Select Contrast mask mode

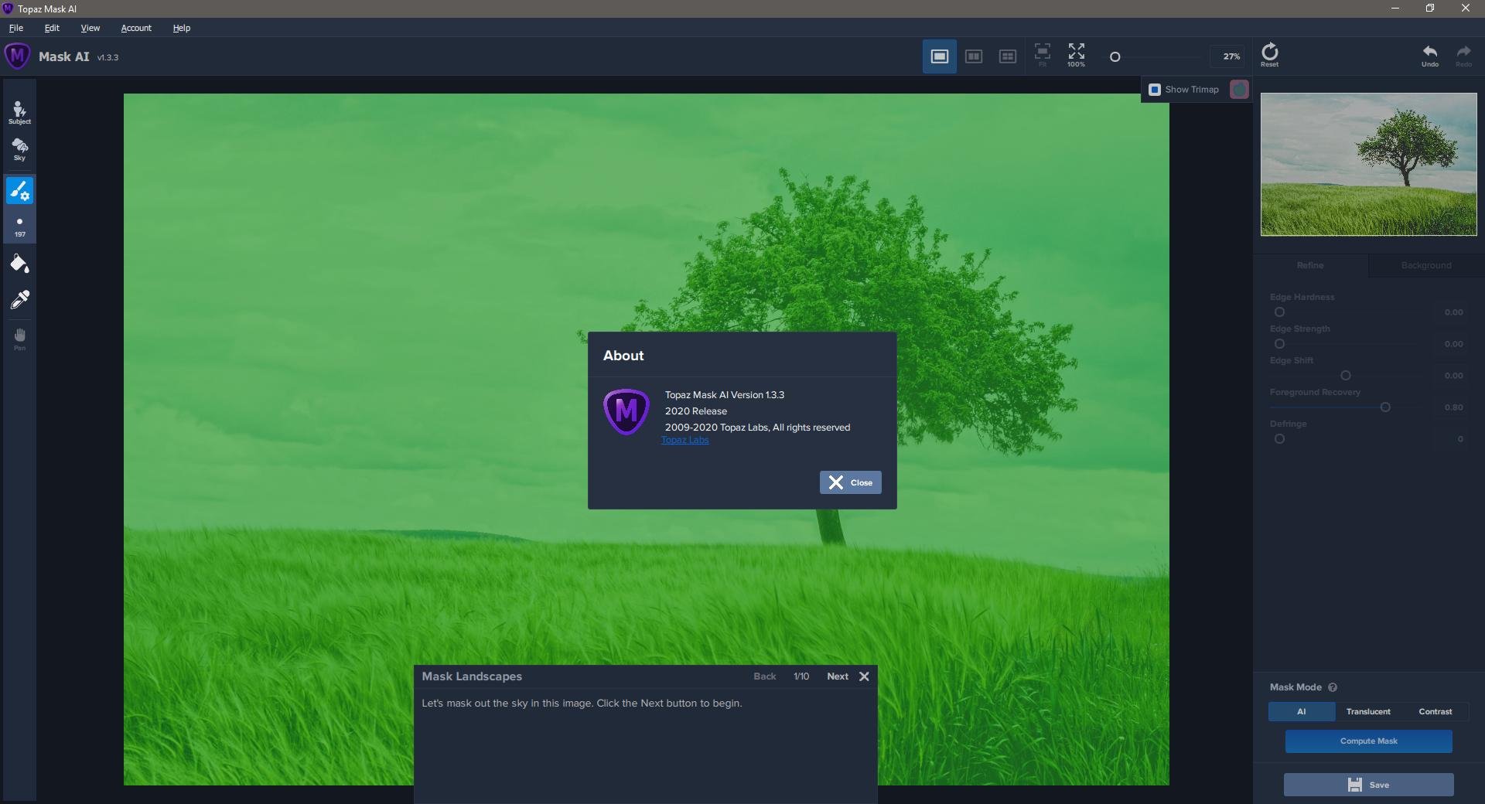pyautogui.click(x=1435, y=711)
